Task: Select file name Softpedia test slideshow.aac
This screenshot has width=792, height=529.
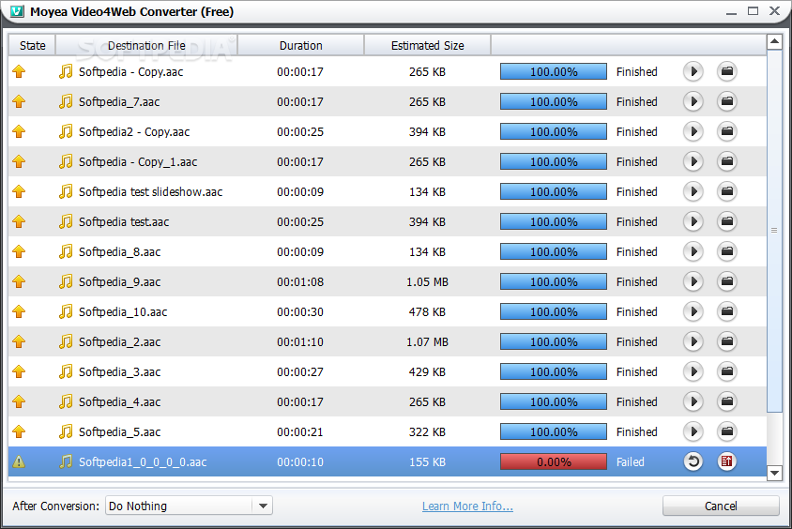Action: click(x=150, y=192)
